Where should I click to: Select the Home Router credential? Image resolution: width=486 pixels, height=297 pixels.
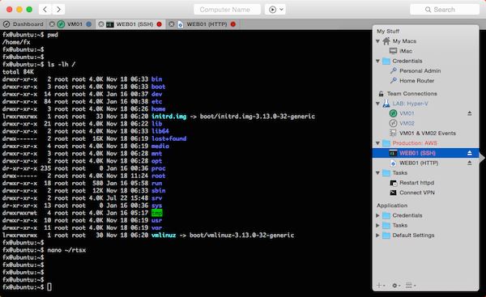point(416,81)
